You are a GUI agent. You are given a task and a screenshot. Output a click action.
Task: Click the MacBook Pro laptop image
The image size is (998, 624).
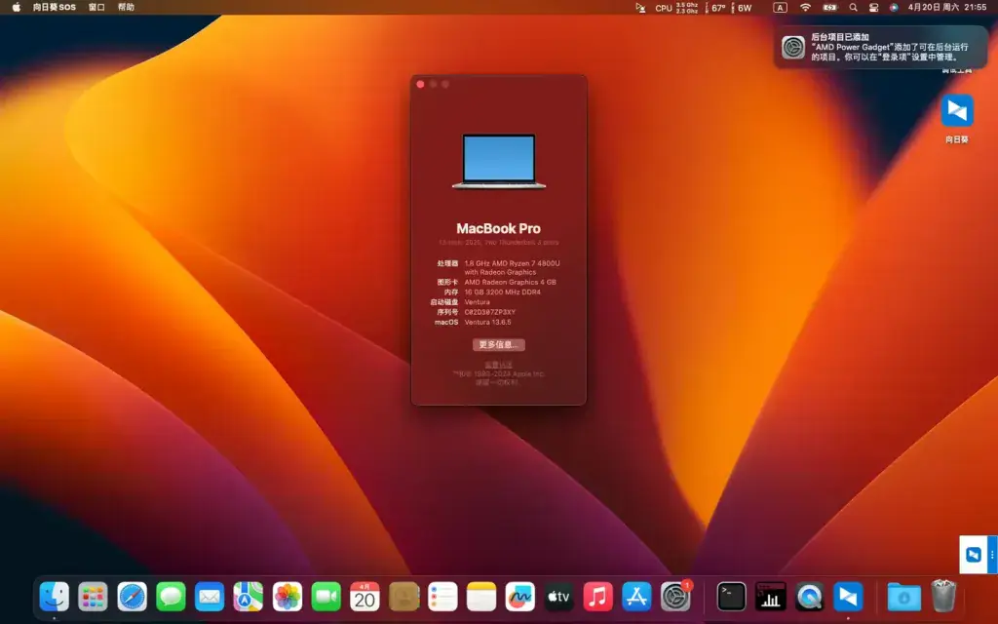click(499, 161)
